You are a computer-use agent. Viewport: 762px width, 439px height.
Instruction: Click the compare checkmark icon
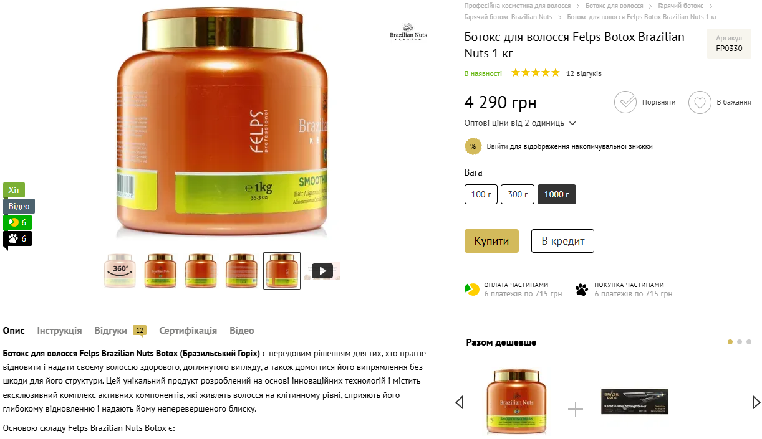point(625,102)
